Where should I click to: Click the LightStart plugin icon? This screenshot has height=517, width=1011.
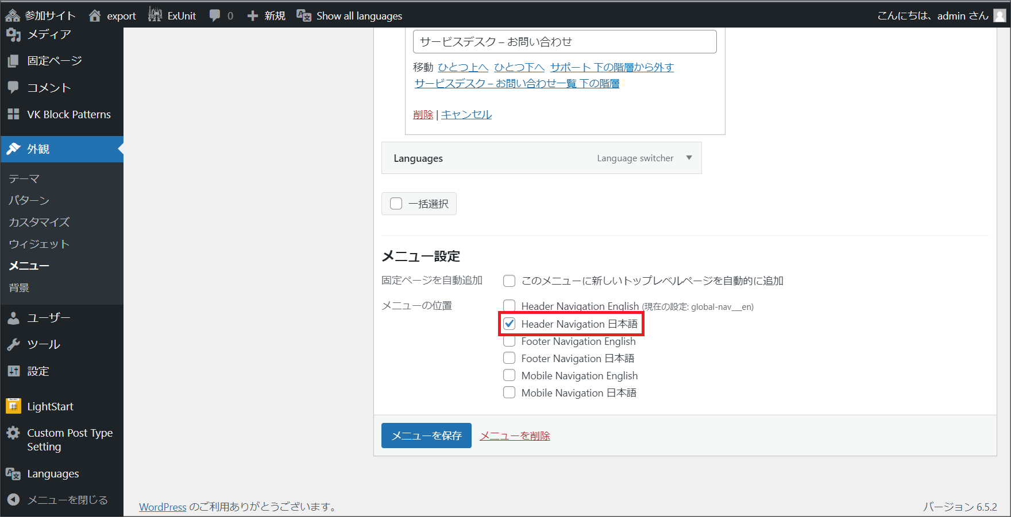tap(13, 406)
